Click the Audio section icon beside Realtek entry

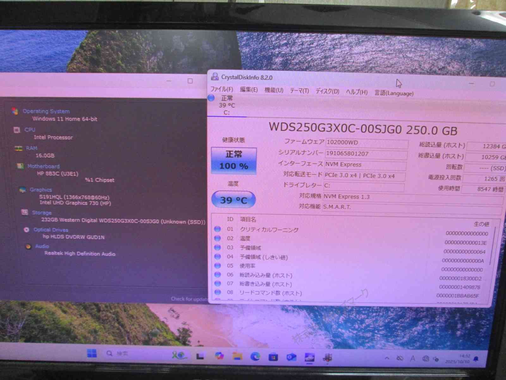[28, 246]
